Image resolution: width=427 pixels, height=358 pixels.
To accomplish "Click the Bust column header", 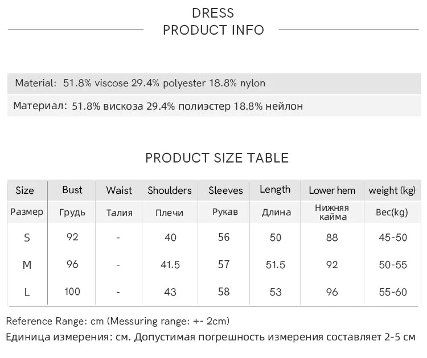I will [x=72, y=190].
